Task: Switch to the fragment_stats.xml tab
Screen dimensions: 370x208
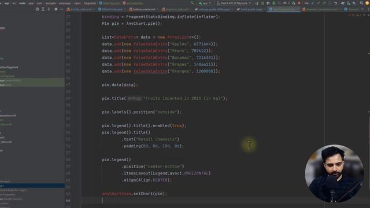Action: click(x=176, y=9)
